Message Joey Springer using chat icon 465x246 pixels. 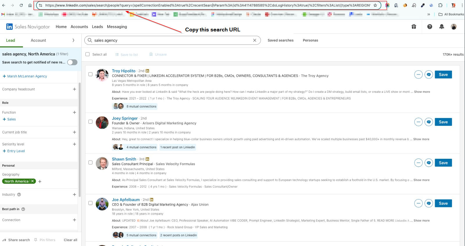point(429,122)
